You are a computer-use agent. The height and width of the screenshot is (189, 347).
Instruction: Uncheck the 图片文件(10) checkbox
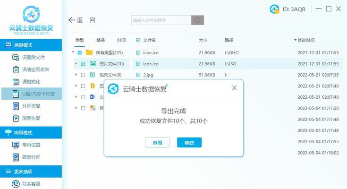coord(83,64)
